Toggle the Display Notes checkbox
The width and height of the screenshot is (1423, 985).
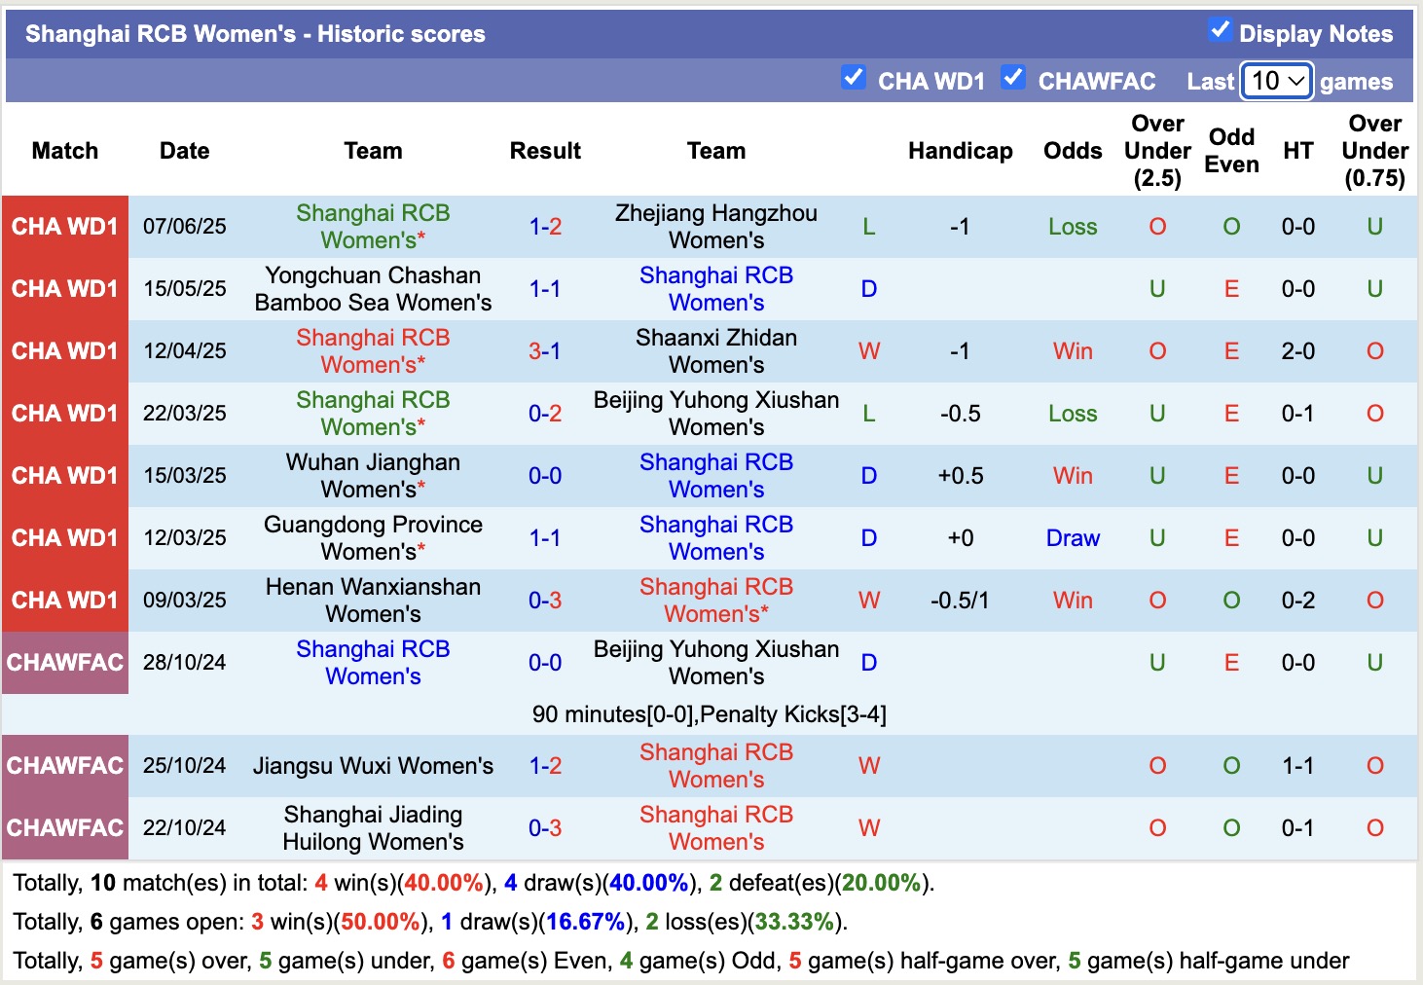pyautogui.click(x=1220, y=30)
